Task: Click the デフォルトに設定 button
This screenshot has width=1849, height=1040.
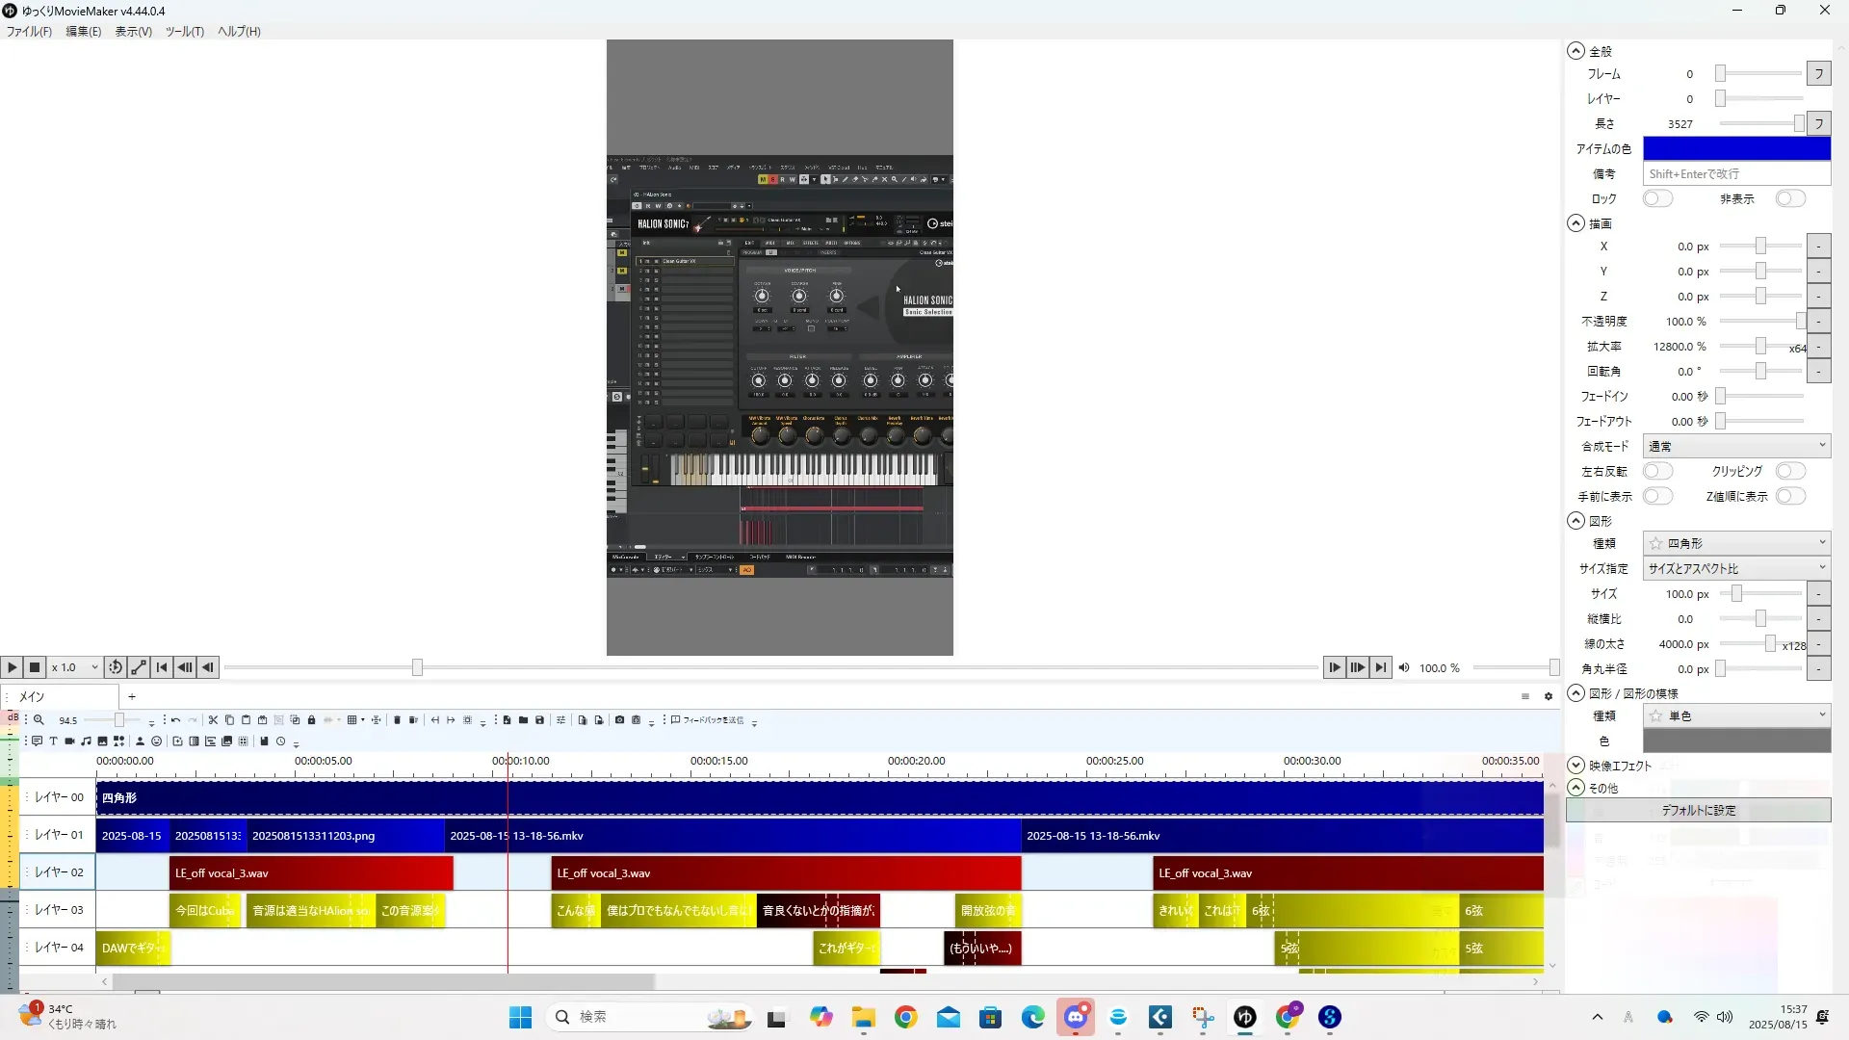Action: tap(1698, 810)
